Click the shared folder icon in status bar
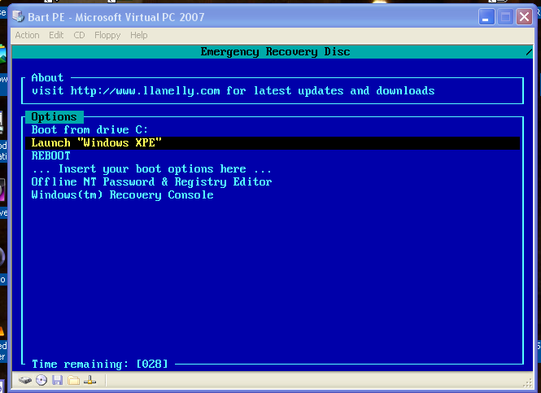The image size is (541, 393). tap(74, 380)
